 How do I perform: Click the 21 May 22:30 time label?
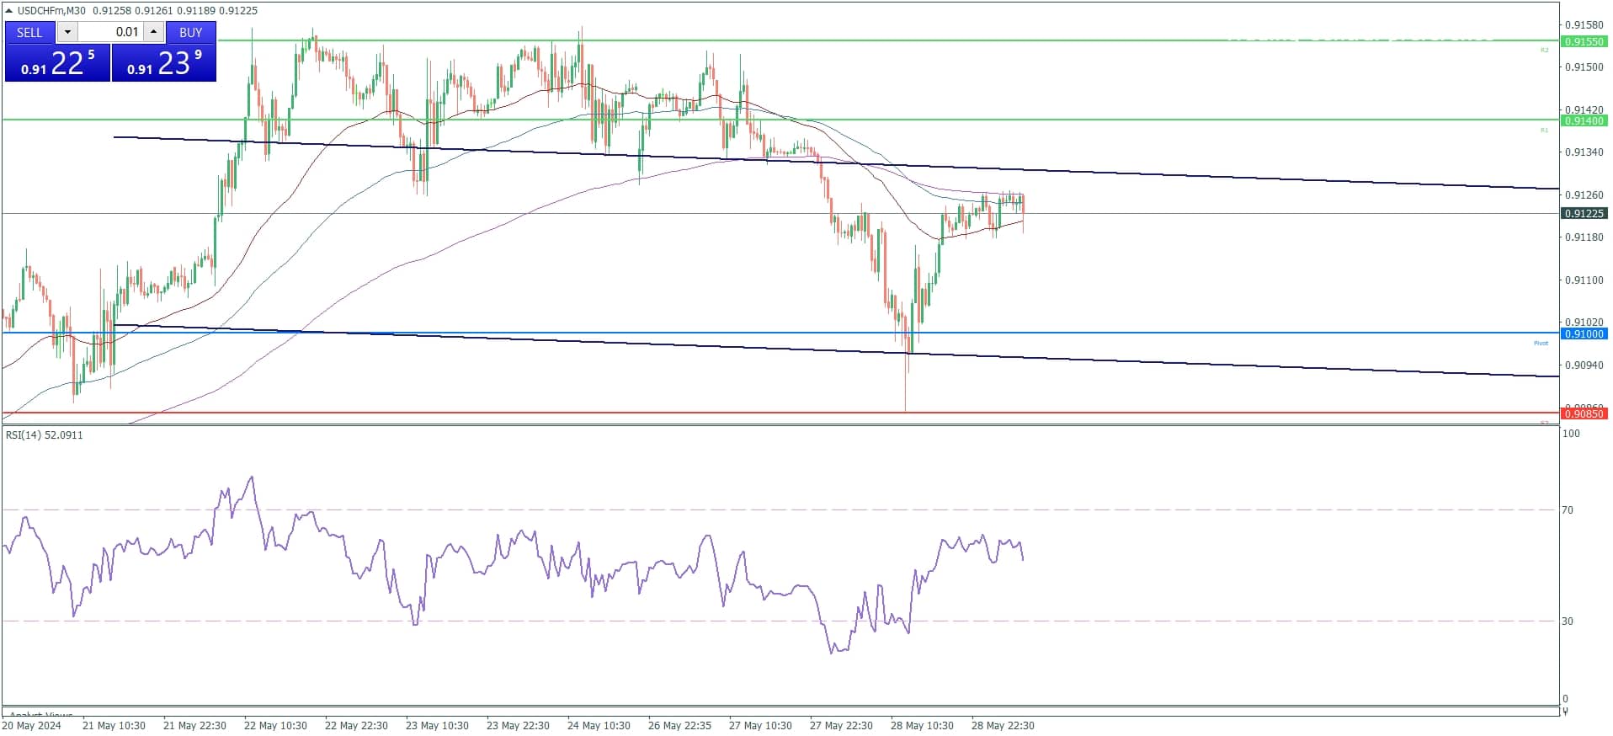coord(194,726)
